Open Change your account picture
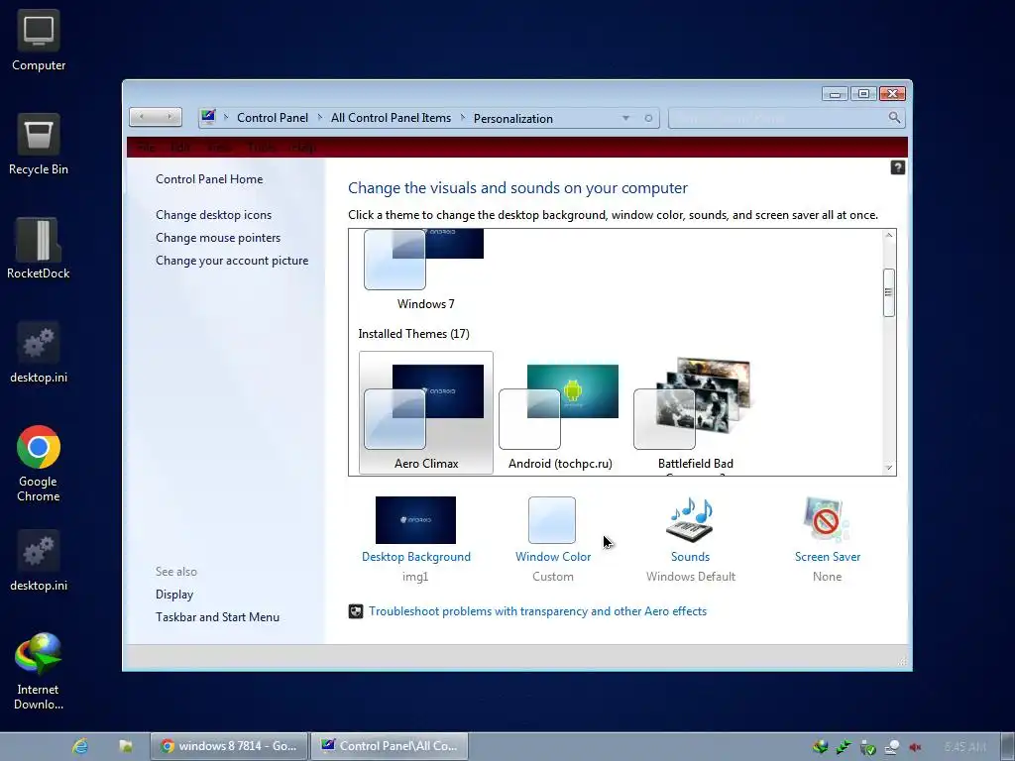1015x761 pixels. coord(232,261)
